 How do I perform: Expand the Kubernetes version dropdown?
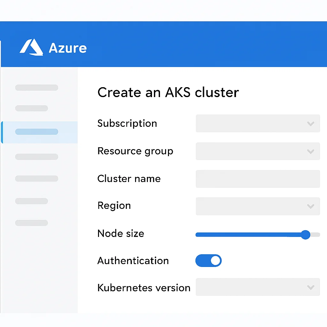(258, 287)
